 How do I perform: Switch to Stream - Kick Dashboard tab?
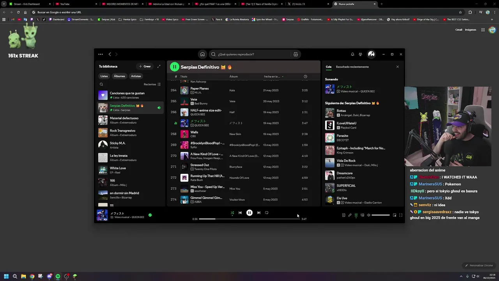29,4
